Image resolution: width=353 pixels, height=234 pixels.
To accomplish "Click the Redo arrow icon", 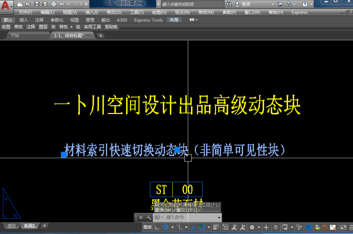I will (75, 4).
